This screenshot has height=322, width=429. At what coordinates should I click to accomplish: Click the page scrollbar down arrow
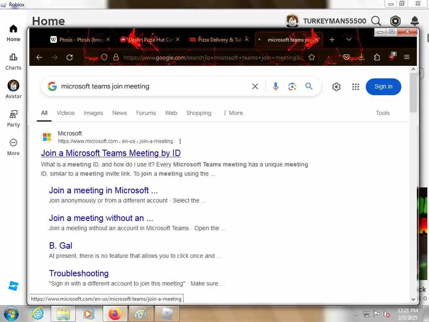click(x=413, y=299)
